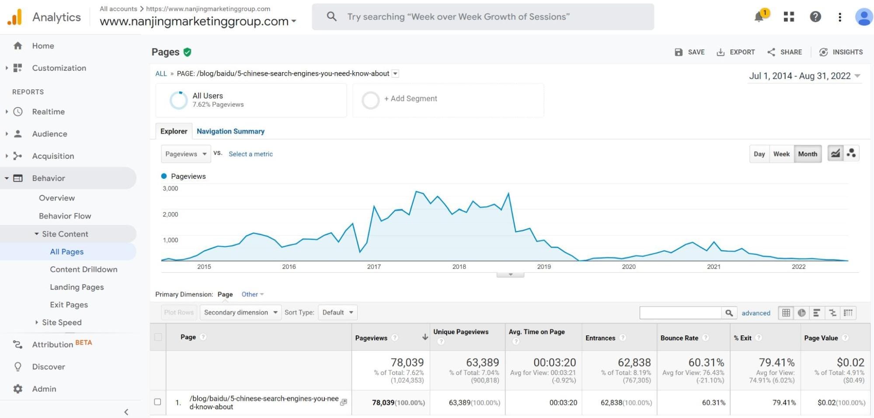874x418 pixels.
Task: Switch to the Navigation Summary tab
Action: (230, 131)
